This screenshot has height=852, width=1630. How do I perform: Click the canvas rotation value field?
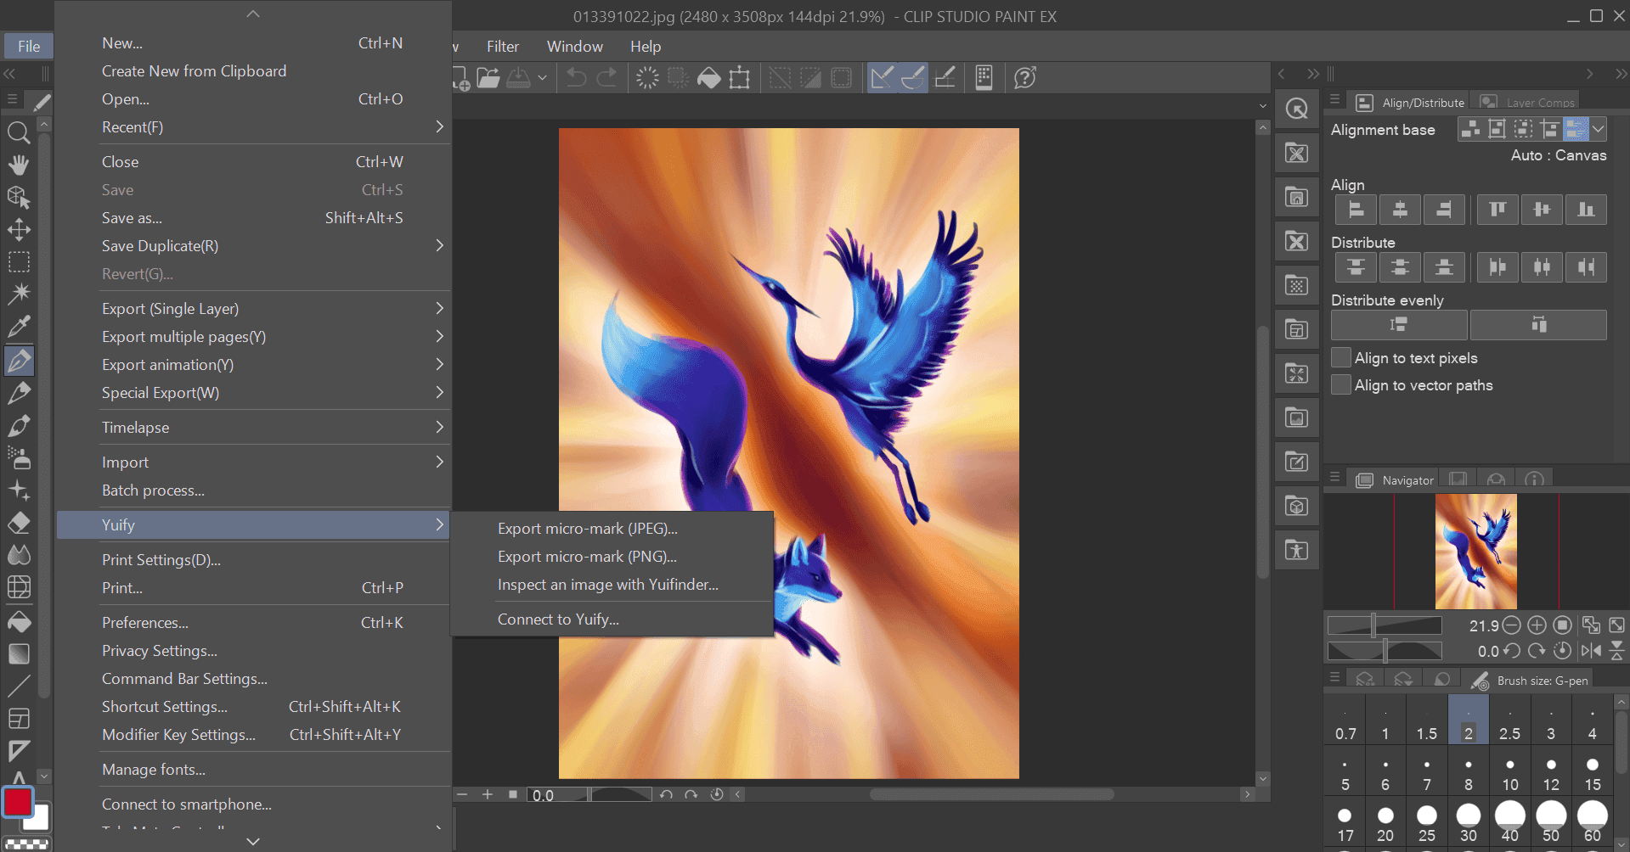(556, 794)
